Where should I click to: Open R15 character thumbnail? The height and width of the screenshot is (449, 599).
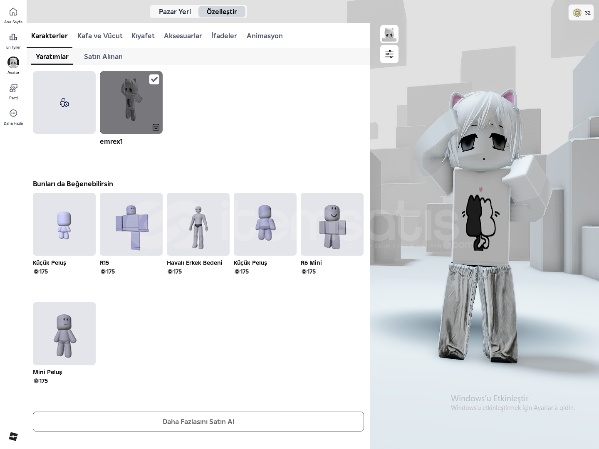click(x=131, y=224)
